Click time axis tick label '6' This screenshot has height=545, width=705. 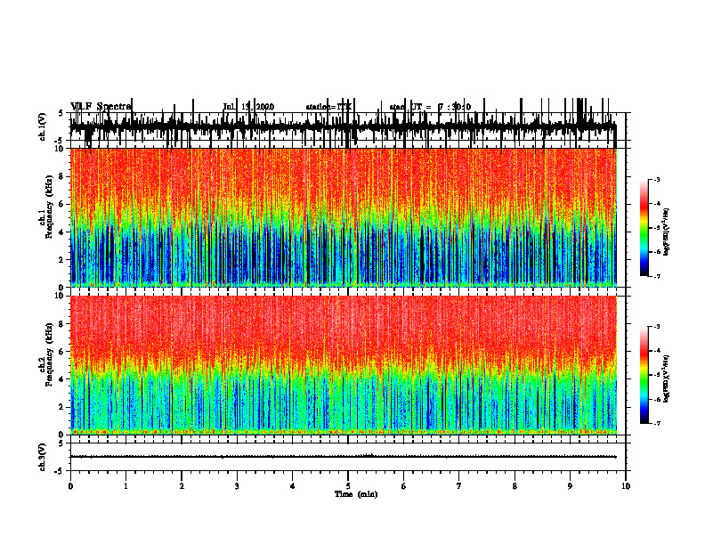coord(404,486)
